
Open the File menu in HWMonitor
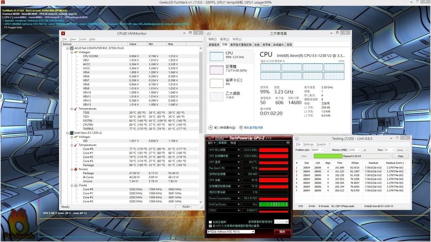point(64,39)
